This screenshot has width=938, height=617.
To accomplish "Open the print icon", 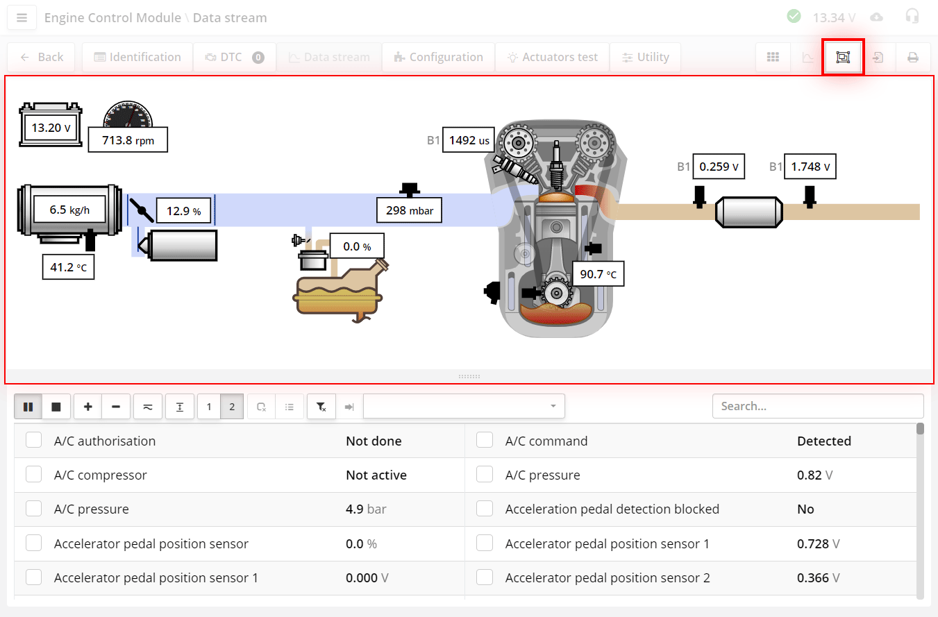I will [913, 57].
